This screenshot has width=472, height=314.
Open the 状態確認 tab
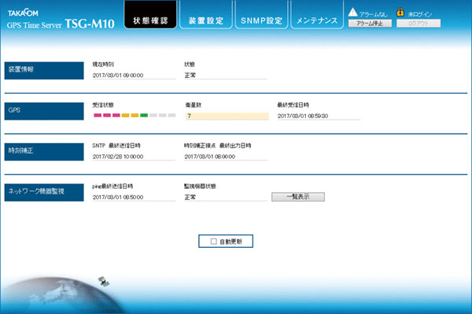[150, 15]
